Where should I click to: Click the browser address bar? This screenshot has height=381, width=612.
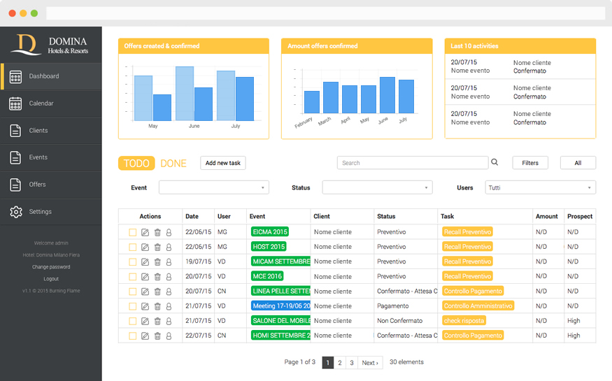[325, 13]
